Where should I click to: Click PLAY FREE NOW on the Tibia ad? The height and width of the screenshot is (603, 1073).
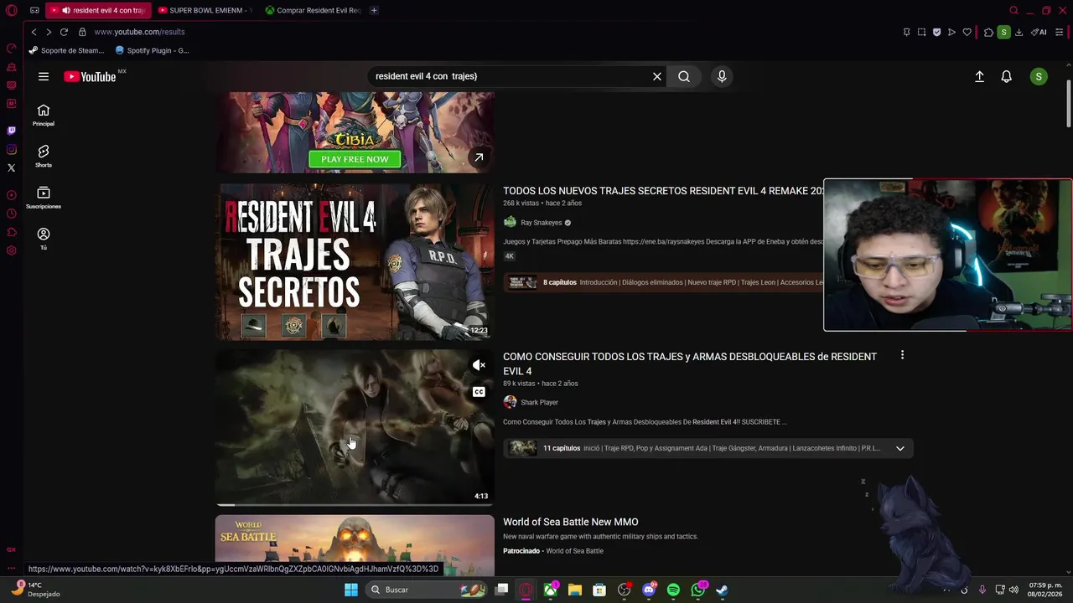tap(355, 159)
